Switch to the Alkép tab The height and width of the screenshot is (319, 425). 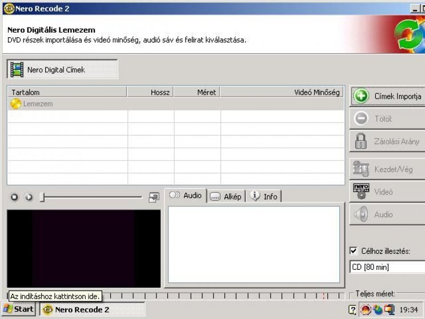pos(226,197)
